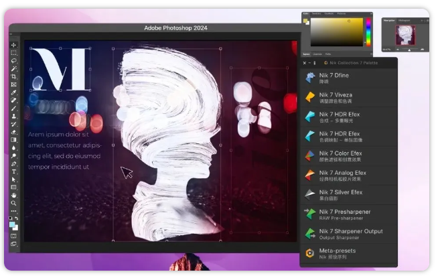Open the Color panel tab

[306, 13]
